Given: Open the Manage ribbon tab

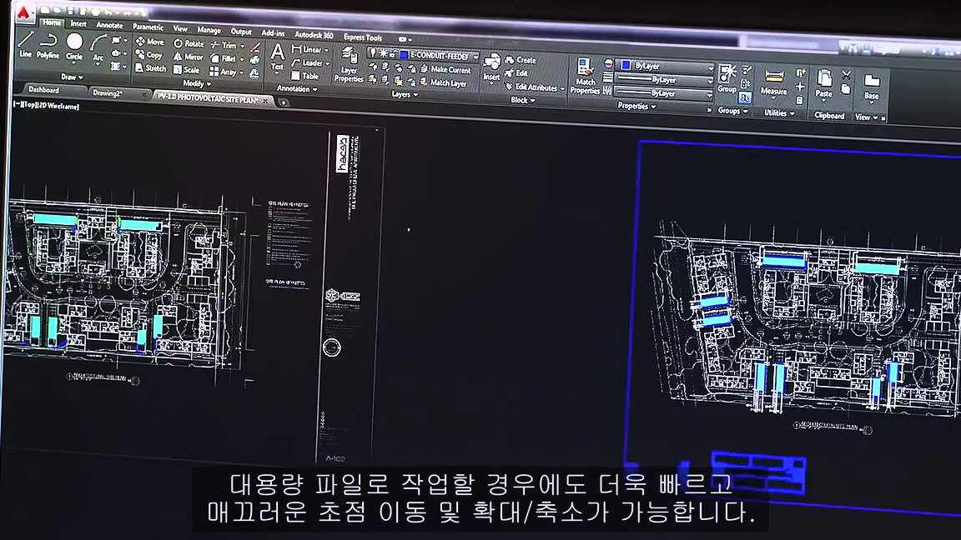Looking at the screenshot, I should click(x=209, y=30).
